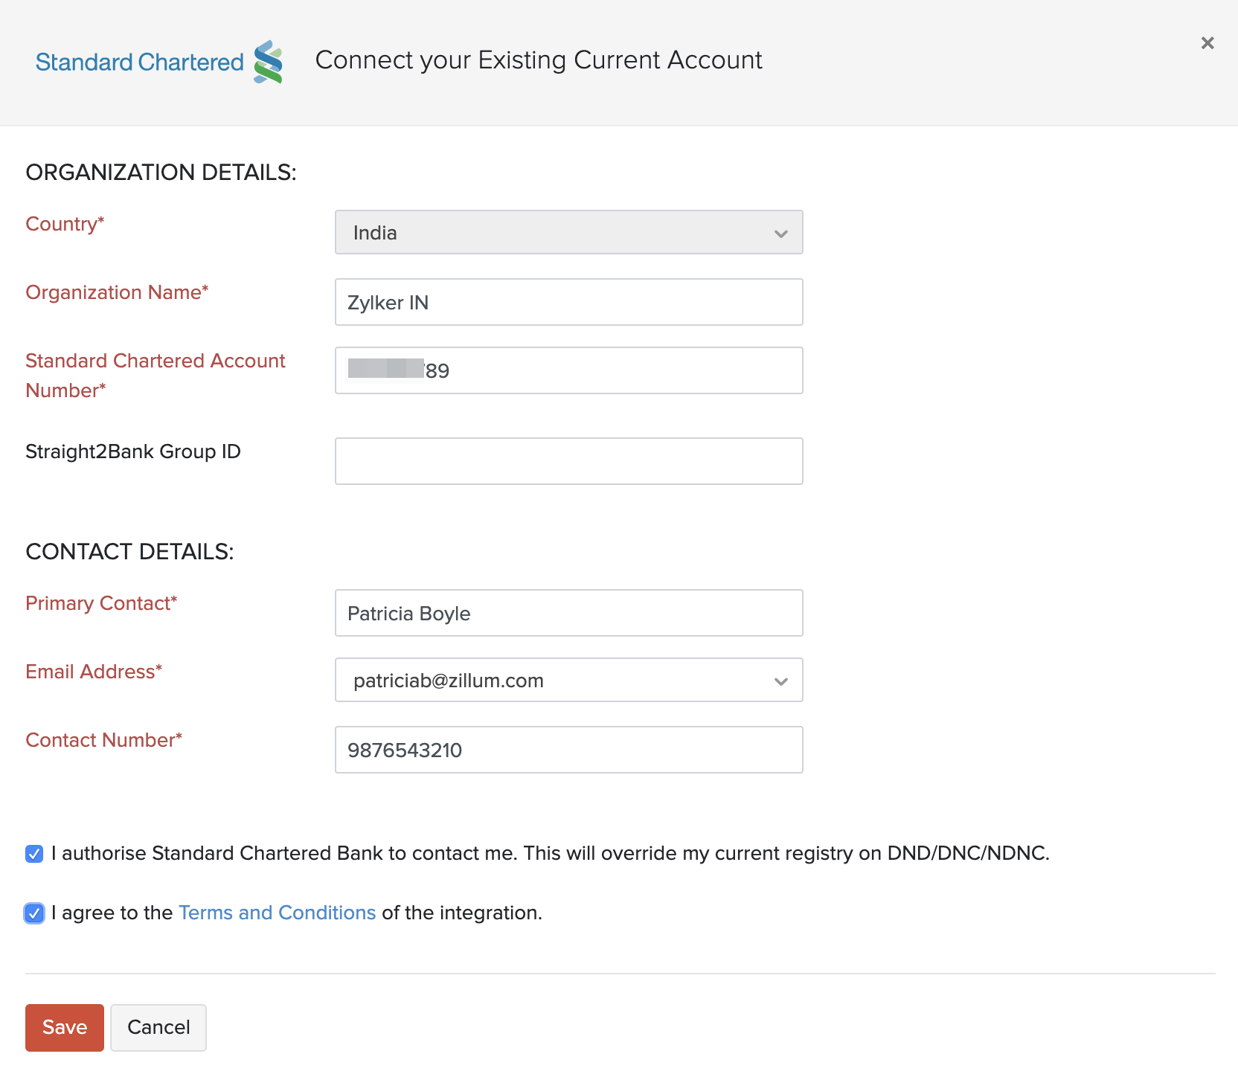Close the Connect Account dialog
This screenshot has height=1074, width=1238.
[x=1207, y=43]
